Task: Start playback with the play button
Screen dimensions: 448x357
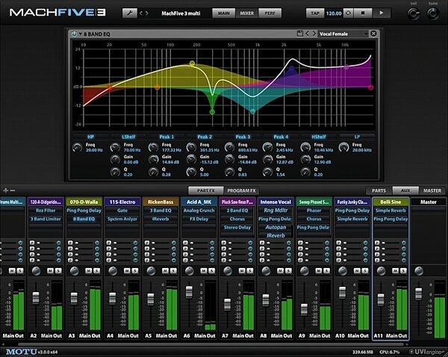Action: tap(382, 13)
